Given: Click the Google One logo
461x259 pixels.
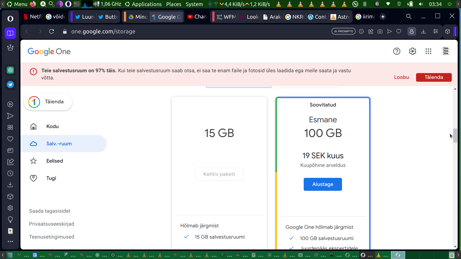Looking at the screenshot, I should tap(49, 52).
